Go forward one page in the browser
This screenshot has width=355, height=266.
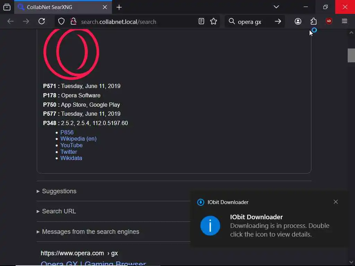coord(26,21)
